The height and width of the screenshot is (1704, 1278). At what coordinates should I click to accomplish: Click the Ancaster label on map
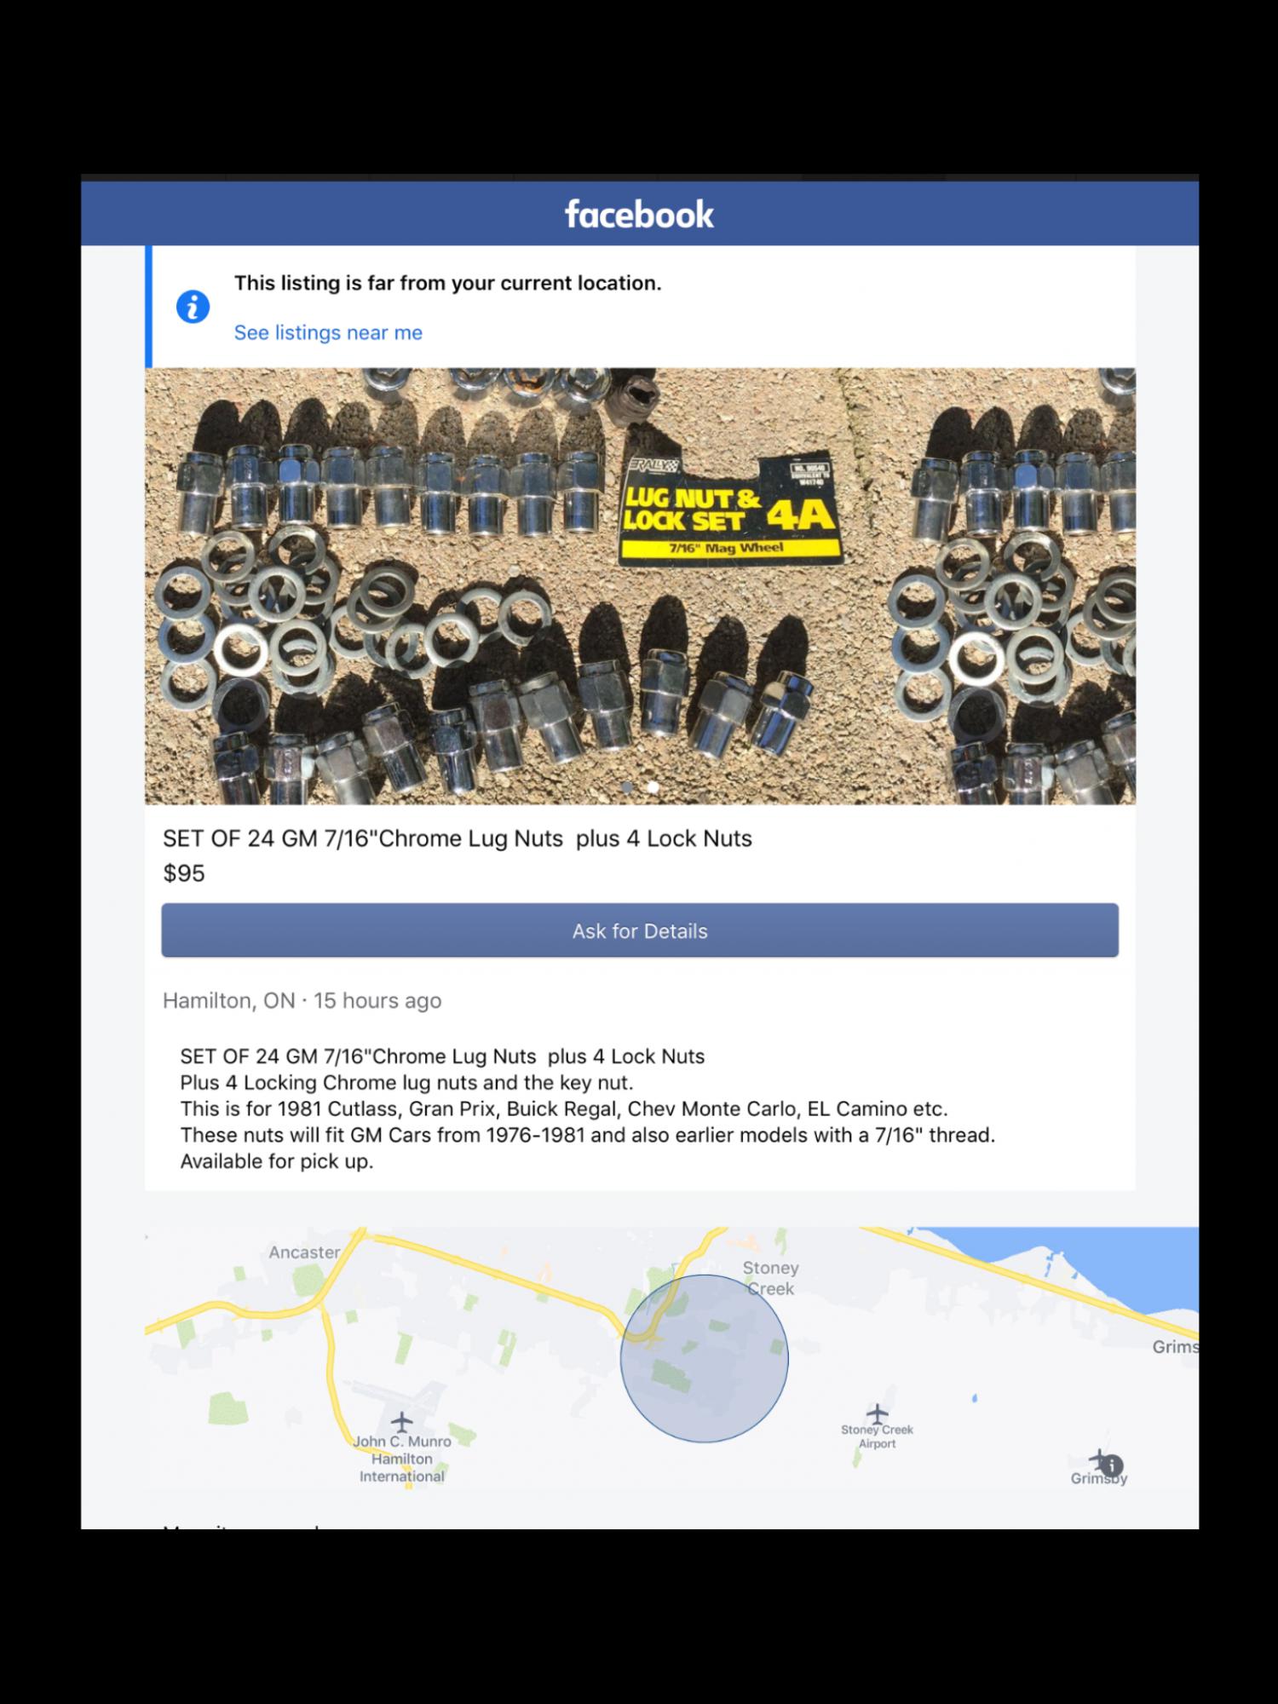[304, 1252]
